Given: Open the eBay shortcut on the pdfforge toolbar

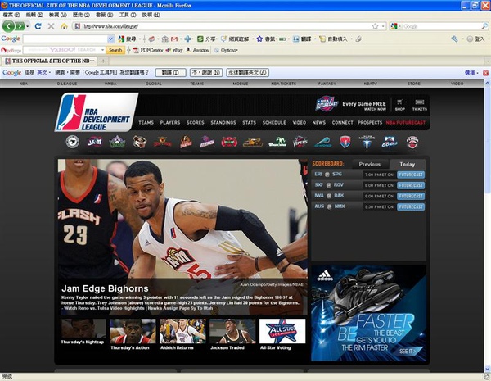Looking at the screenshot, I should click(x=174, y=50).
